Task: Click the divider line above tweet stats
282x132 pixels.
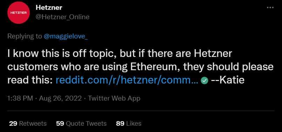Action: [141, 111]
